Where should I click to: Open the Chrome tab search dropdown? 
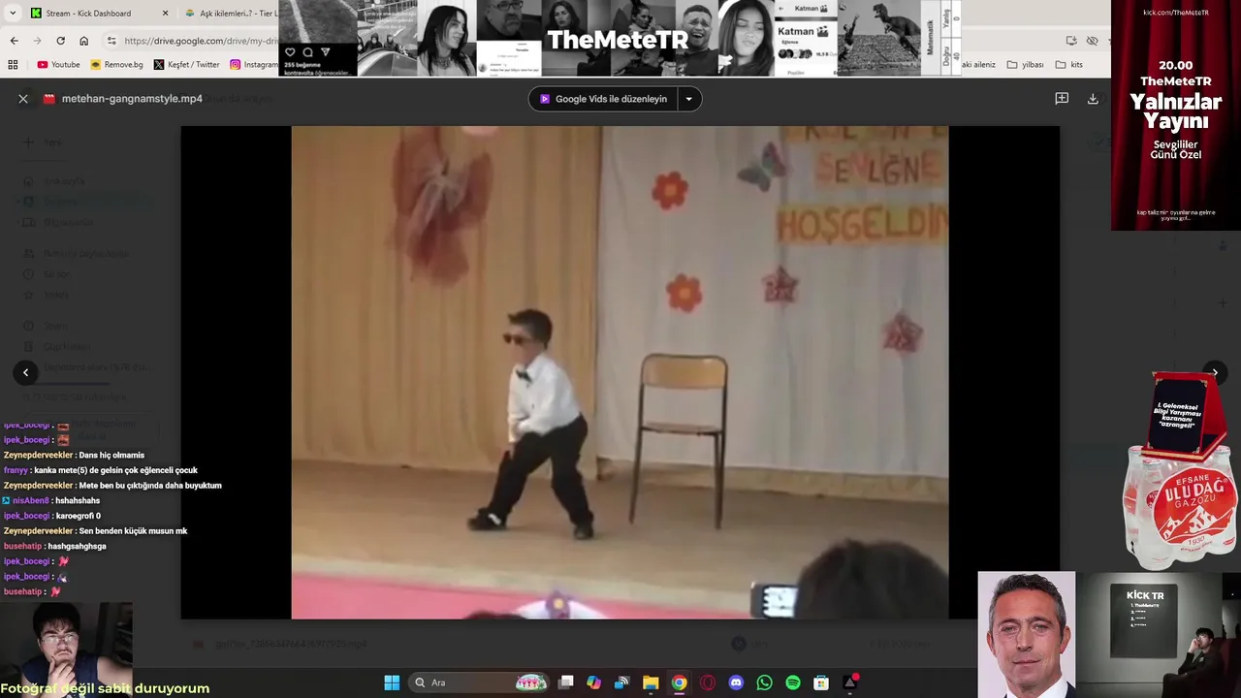(x=13, y=14)
